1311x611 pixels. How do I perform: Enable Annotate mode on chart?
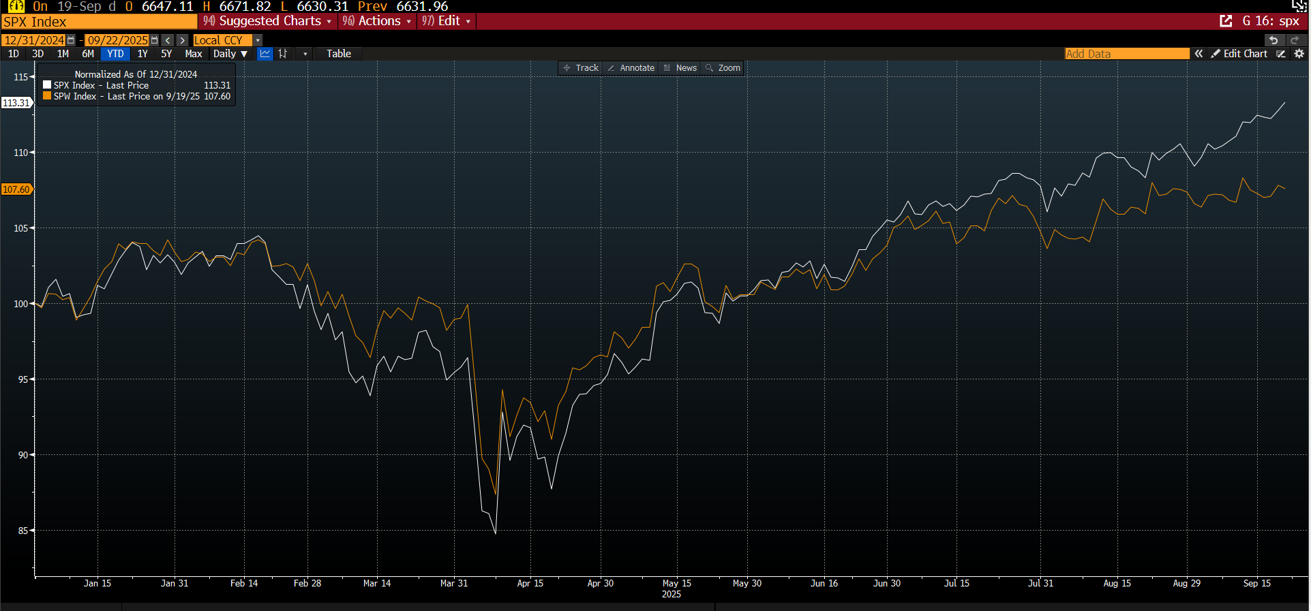pyautogui.click(x=631, y=68)
